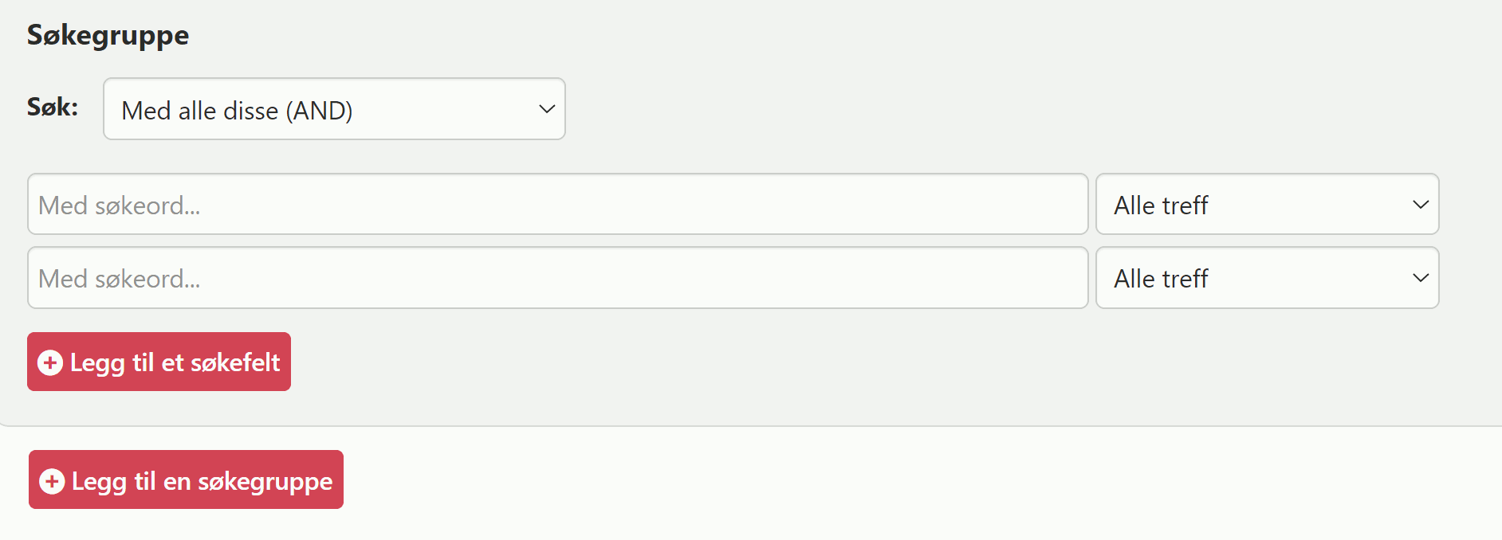Viewport: 1502px width, 540px height.
Task: Open the Med alle disse (AND) dropdown
Action: 334,109
